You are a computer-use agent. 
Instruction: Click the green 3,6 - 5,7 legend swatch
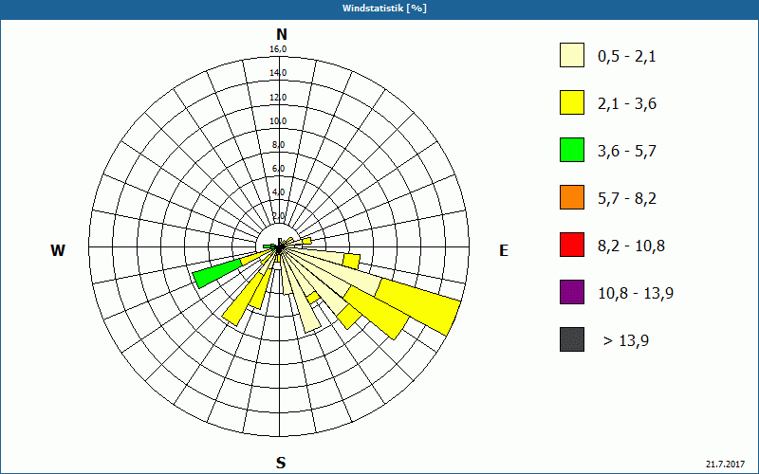coord(572,150)
